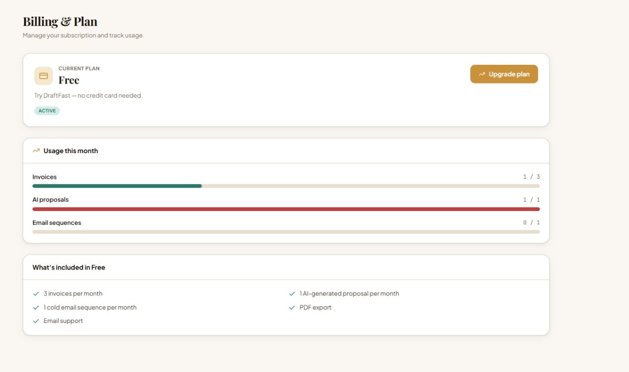629x372 pixels.
Task: Click the CURRENT PLAN label
Action: click(x=79, y=69)
